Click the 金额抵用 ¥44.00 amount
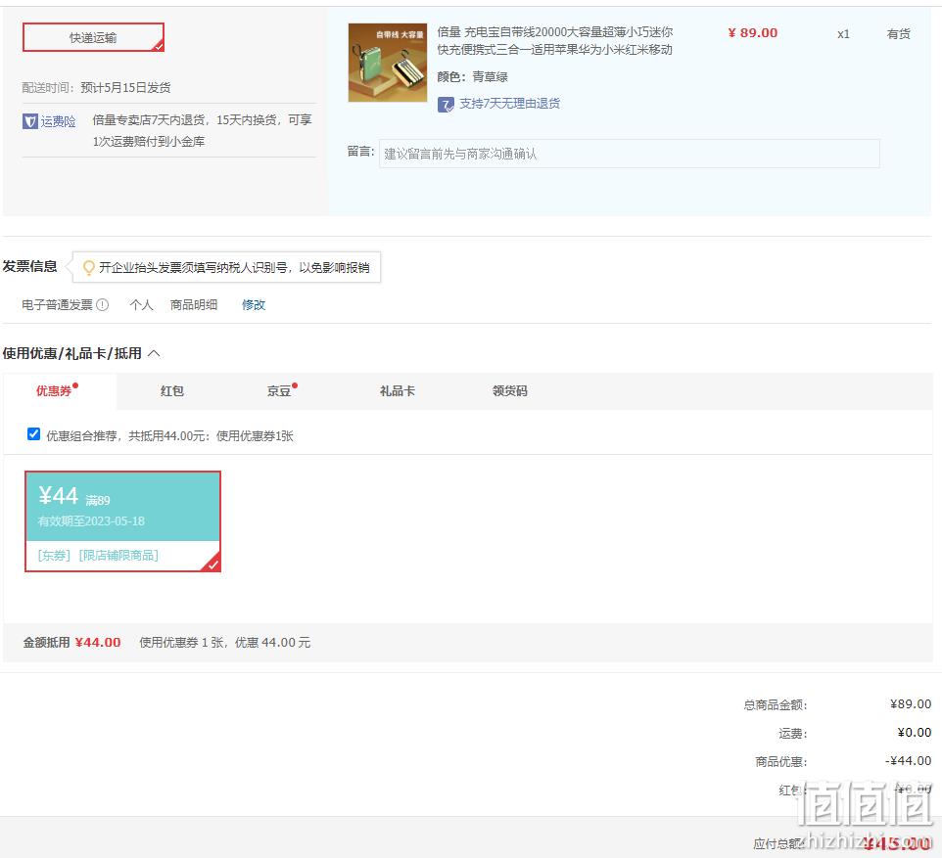The width and height of the screenshot is (942, 858). click(x=97, y=643)
